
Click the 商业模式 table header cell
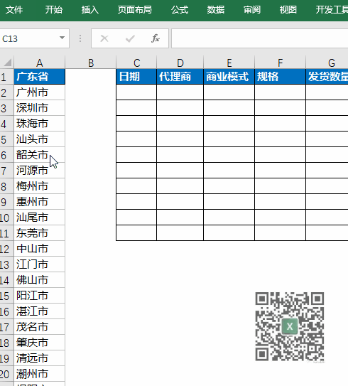click(x=229, y=77)
